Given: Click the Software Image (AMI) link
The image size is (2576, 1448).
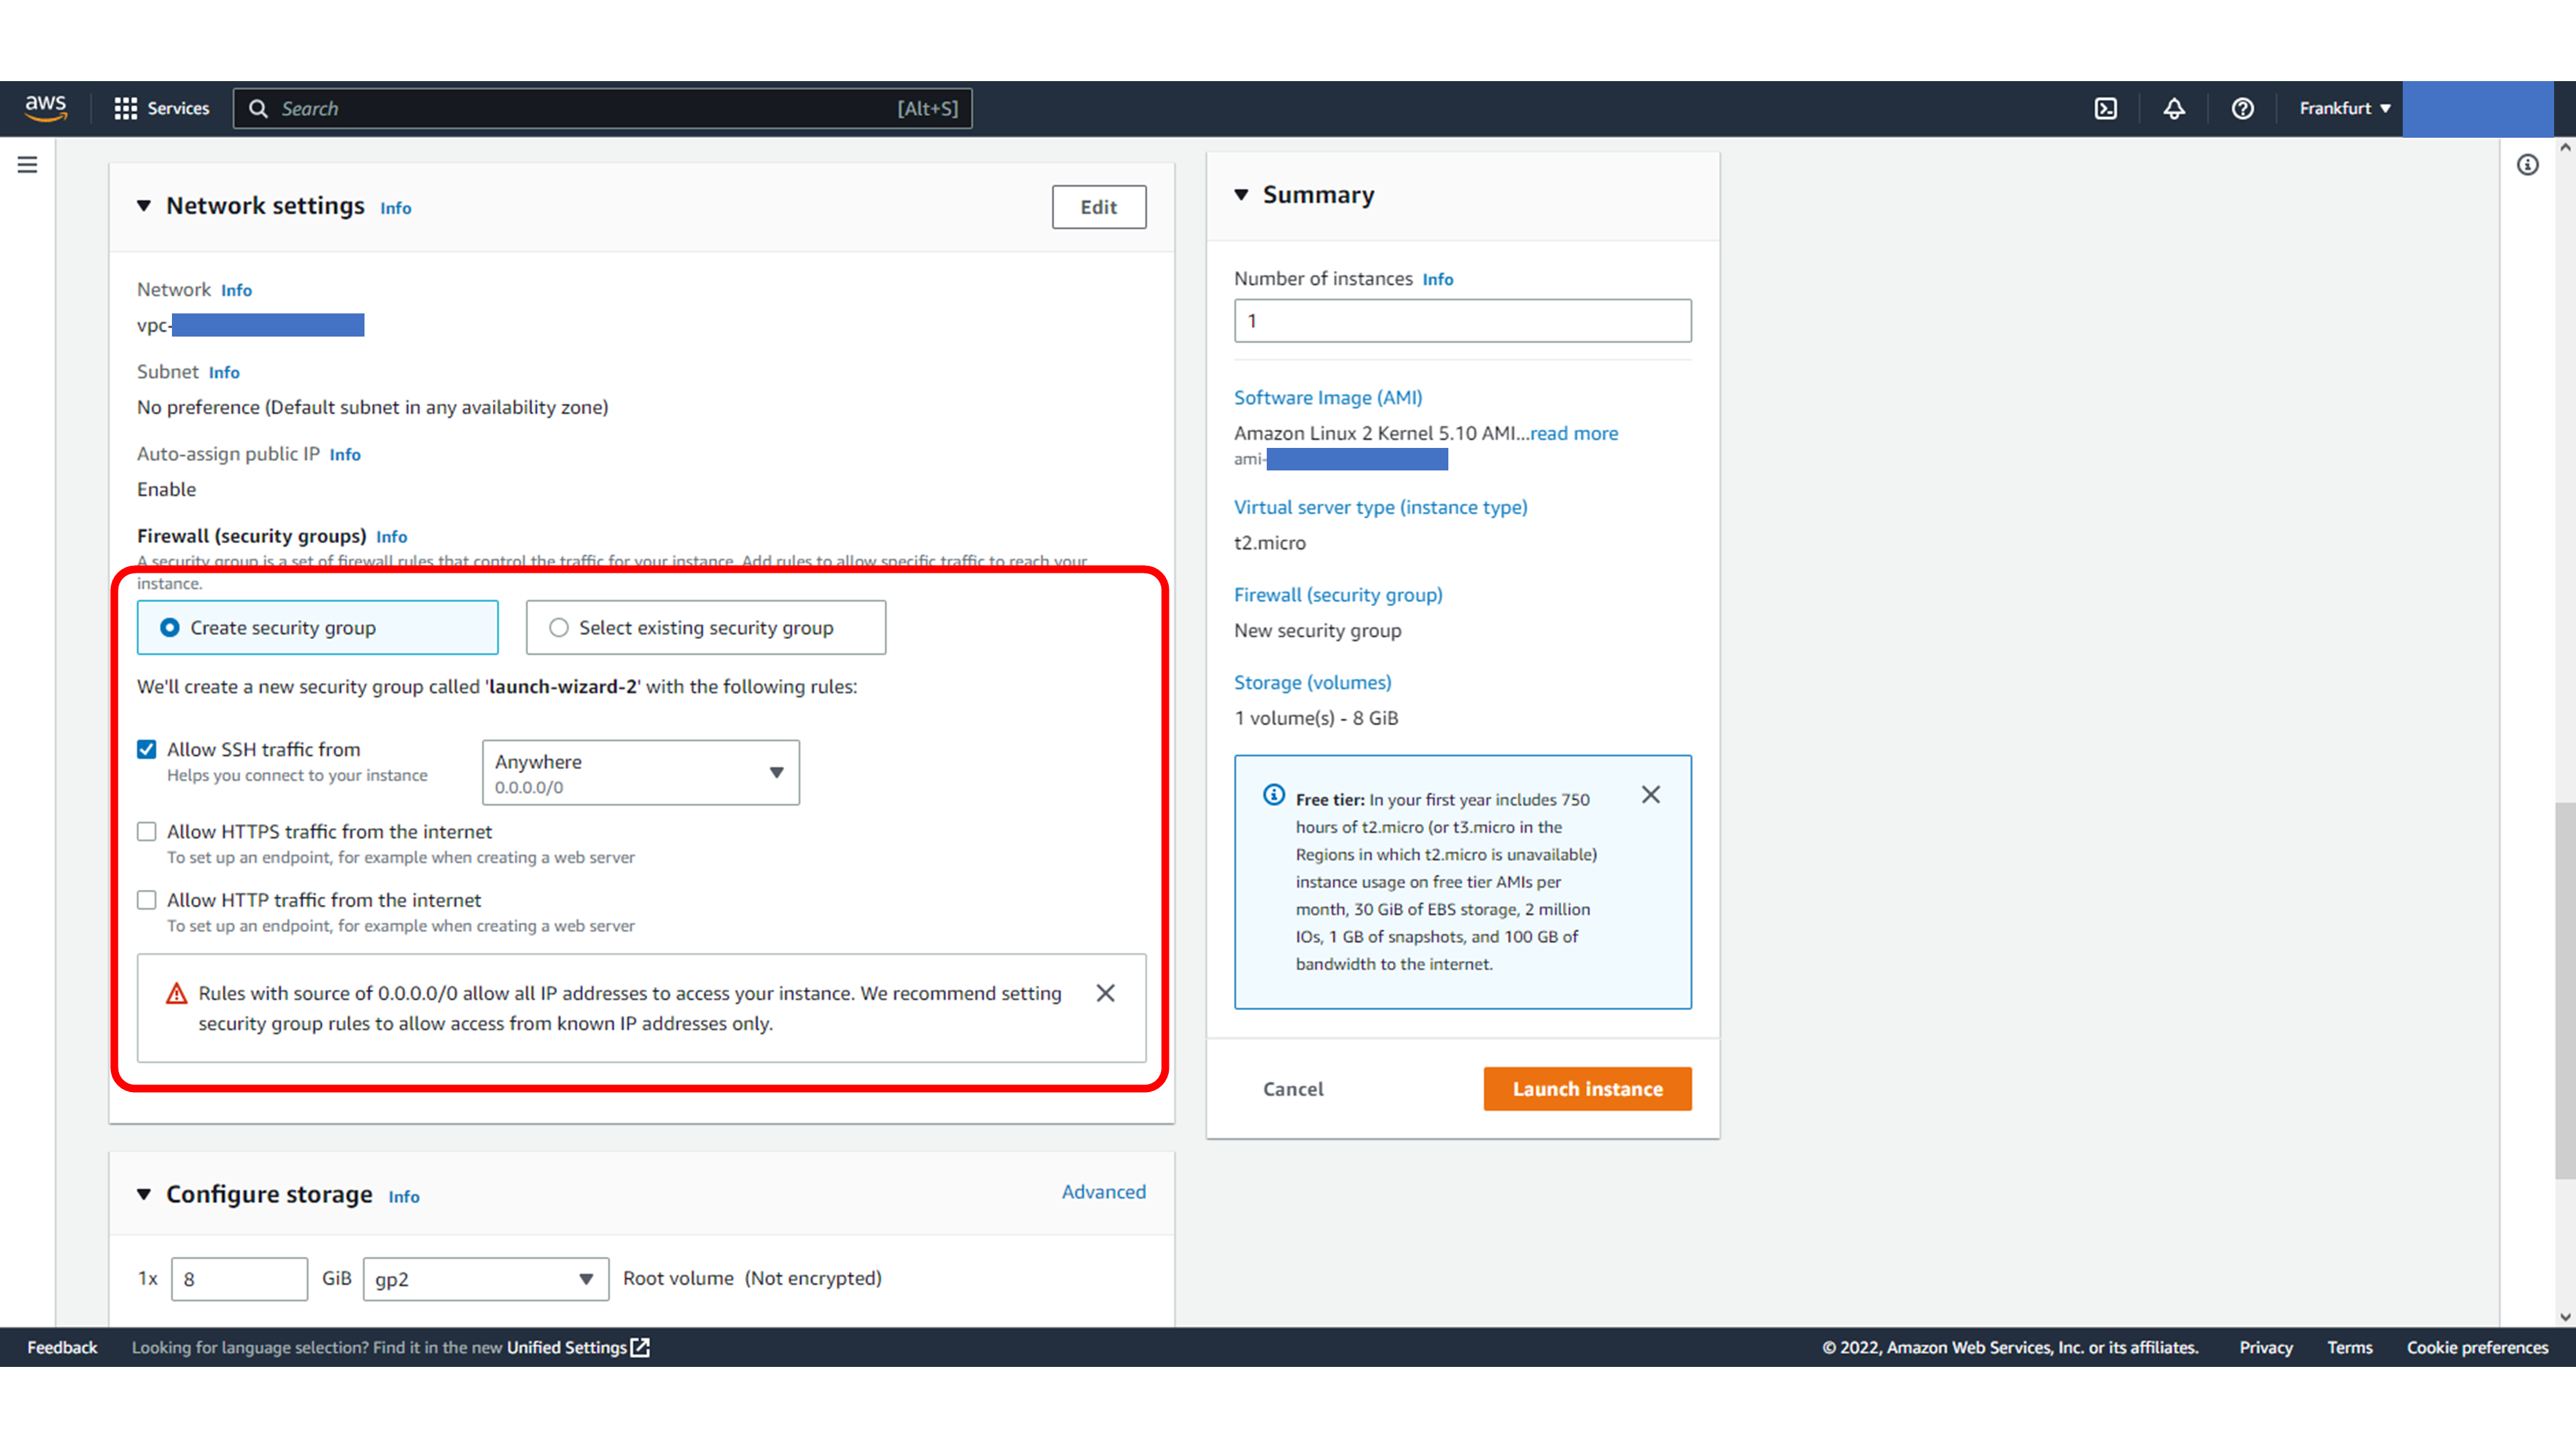Looking at the screenshot, I should pyautogui.click(x=1327, y=396).
